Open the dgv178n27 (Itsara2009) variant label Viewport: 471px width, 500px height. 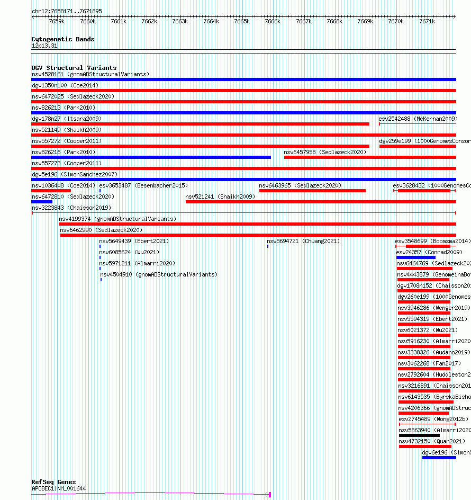(x=67, y=119)
